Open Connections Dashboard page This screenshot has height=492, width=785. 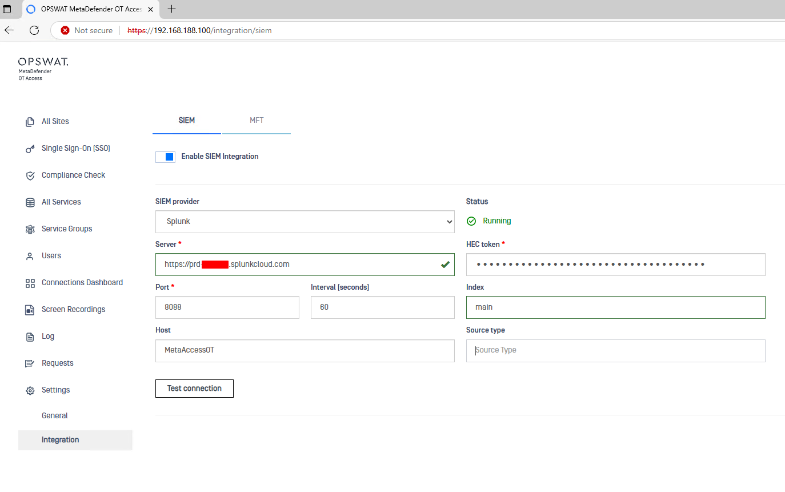tap(82, 283)
